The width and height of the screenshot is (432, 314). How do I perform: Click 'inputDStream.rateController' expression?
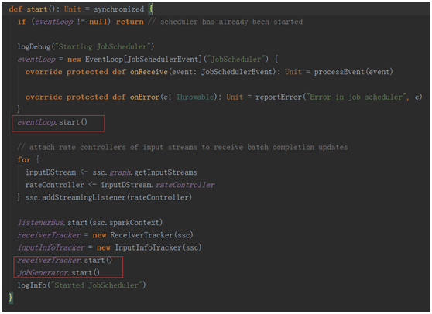tap(158, 185)
